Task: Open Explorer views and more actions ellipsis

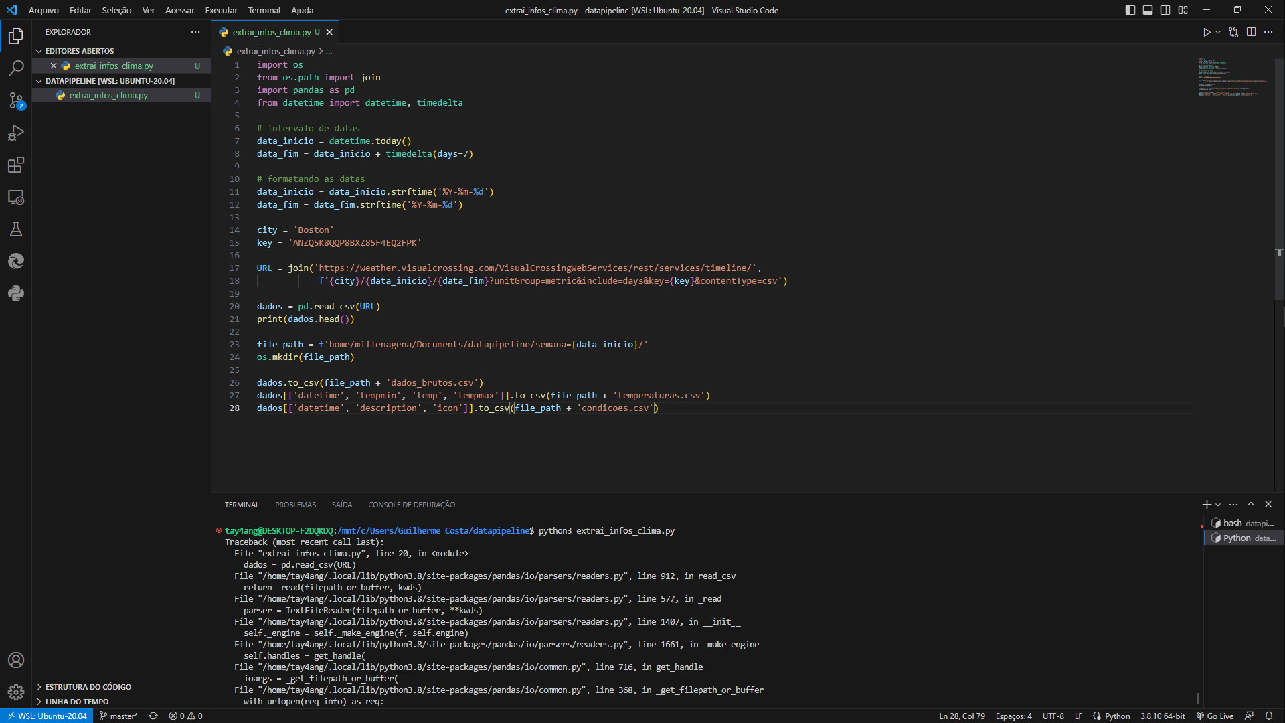Action: click(195, 32)
